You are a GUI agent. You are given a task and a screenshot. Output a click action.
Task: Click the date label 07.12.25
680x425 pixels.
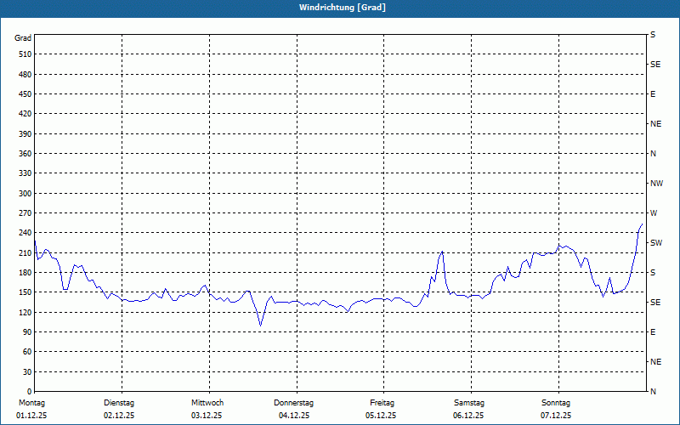coord(556,416)
